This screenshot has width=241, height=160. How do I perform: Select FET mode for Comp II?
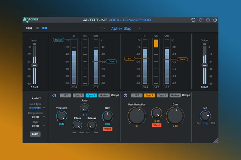137,95
